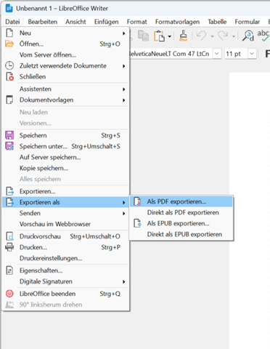Viewport: 270px width, 349px height.
Task: Click the Speichern unter icon
Action: [9, 146]
